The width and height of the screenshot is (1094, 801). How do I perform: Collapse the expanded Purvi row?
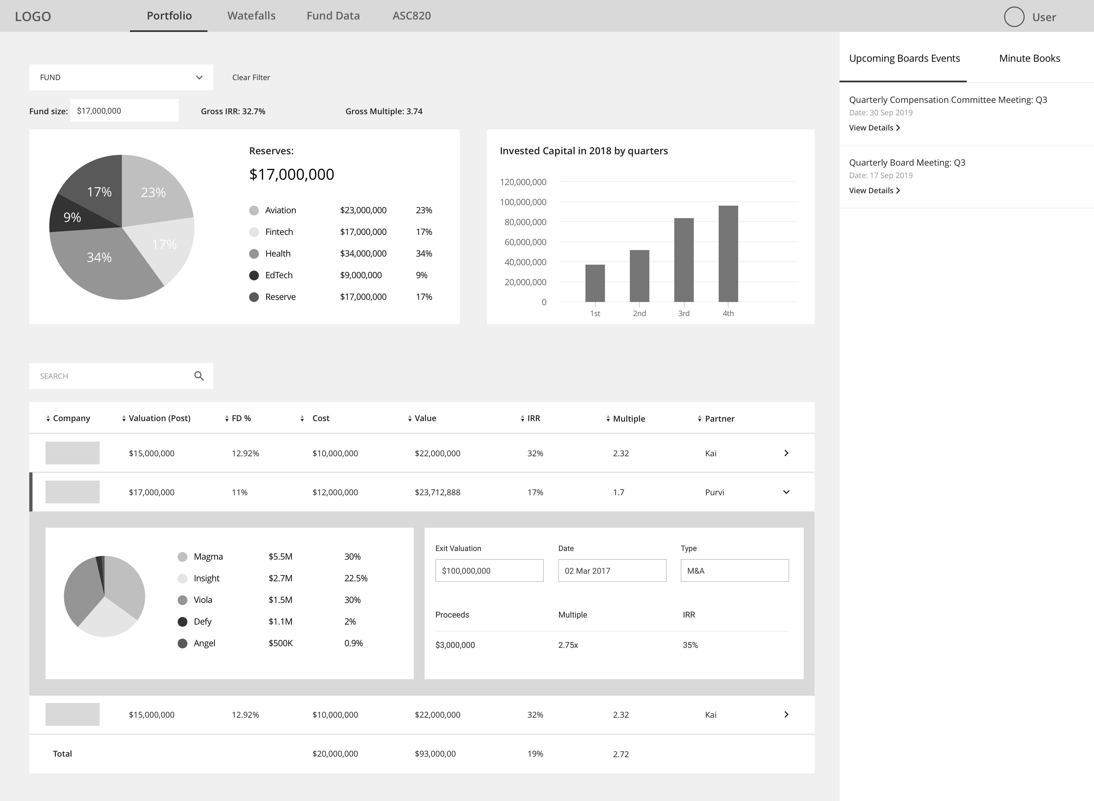(x=786, y=492)
